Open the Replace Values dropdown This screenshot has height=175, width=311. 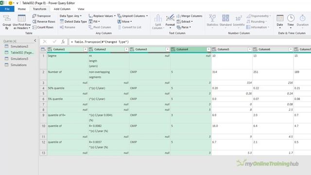pos(115,16)
